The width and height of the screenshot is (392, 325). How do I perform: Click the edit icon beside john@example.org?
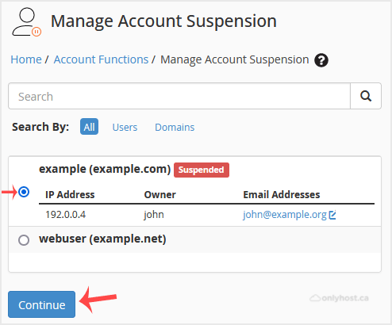[x=332, y=215]
